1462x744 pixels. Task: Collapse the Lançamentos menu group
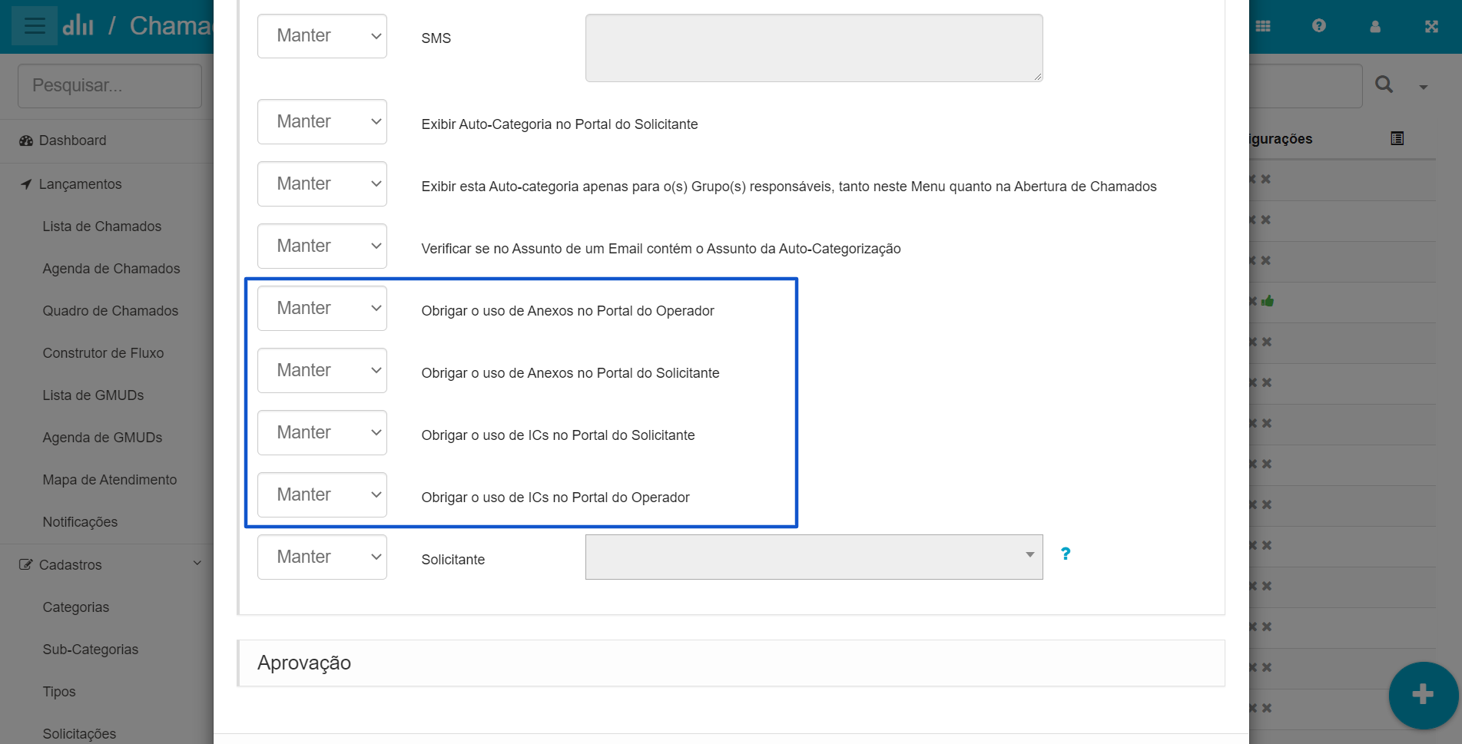(x=80, y=184)
